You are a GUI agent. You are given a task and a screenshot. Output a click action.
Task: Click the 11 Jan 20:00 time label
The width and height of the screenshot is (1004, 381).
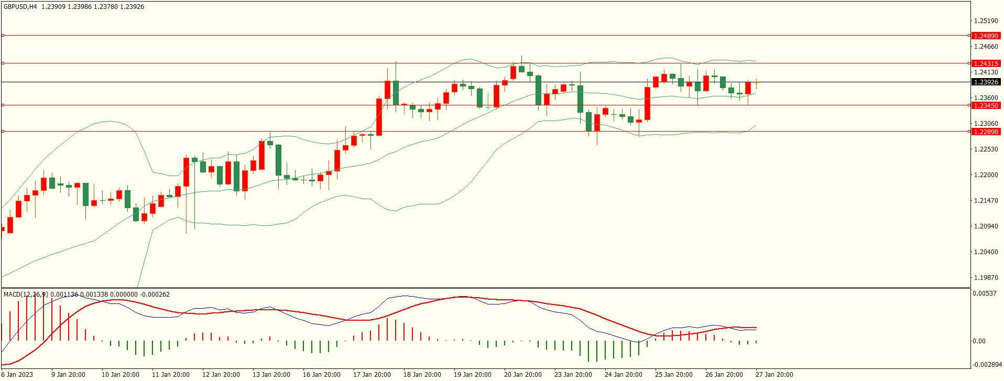click(x=171, y=375)
